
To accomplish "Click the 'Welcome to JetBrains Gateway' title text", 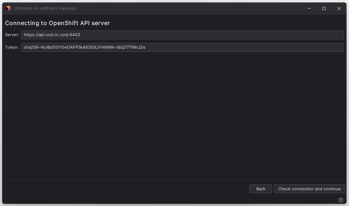I will tap(45, 8).
